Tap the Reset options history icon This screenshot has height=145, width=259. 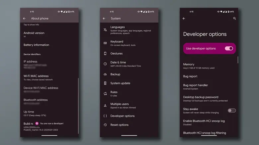[x=105, y=125]
